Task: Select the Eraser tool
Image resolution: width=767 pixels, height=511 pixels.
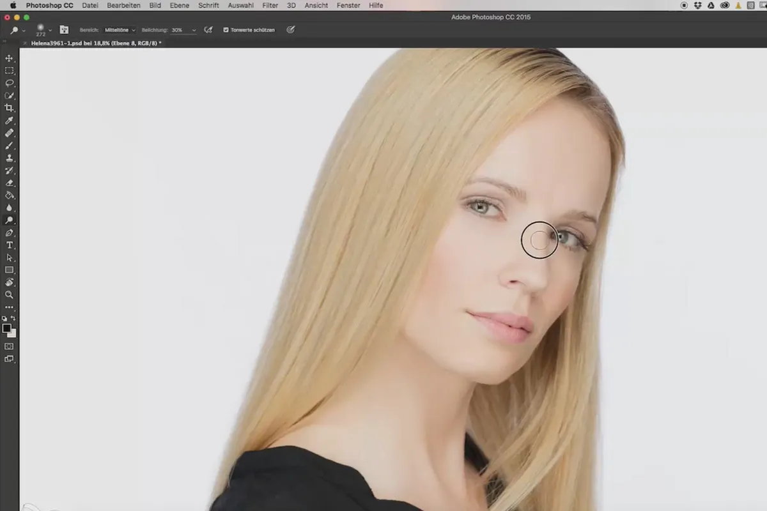Action: point(10,183)
